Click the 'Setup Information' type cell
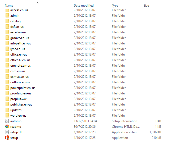The width and height of the screenshot is (187, 146). [125, 121]
